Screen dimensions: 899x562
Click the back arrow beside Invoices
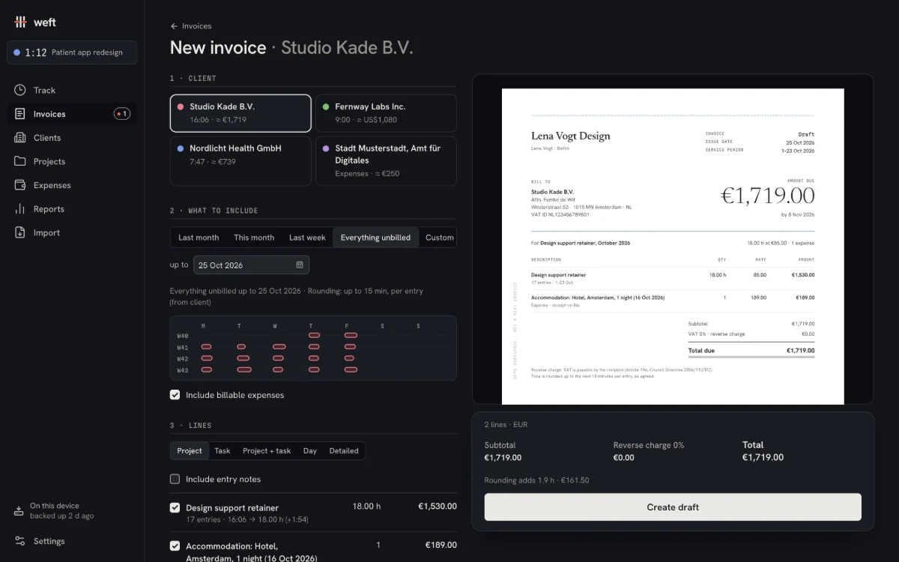coord(175,26)
